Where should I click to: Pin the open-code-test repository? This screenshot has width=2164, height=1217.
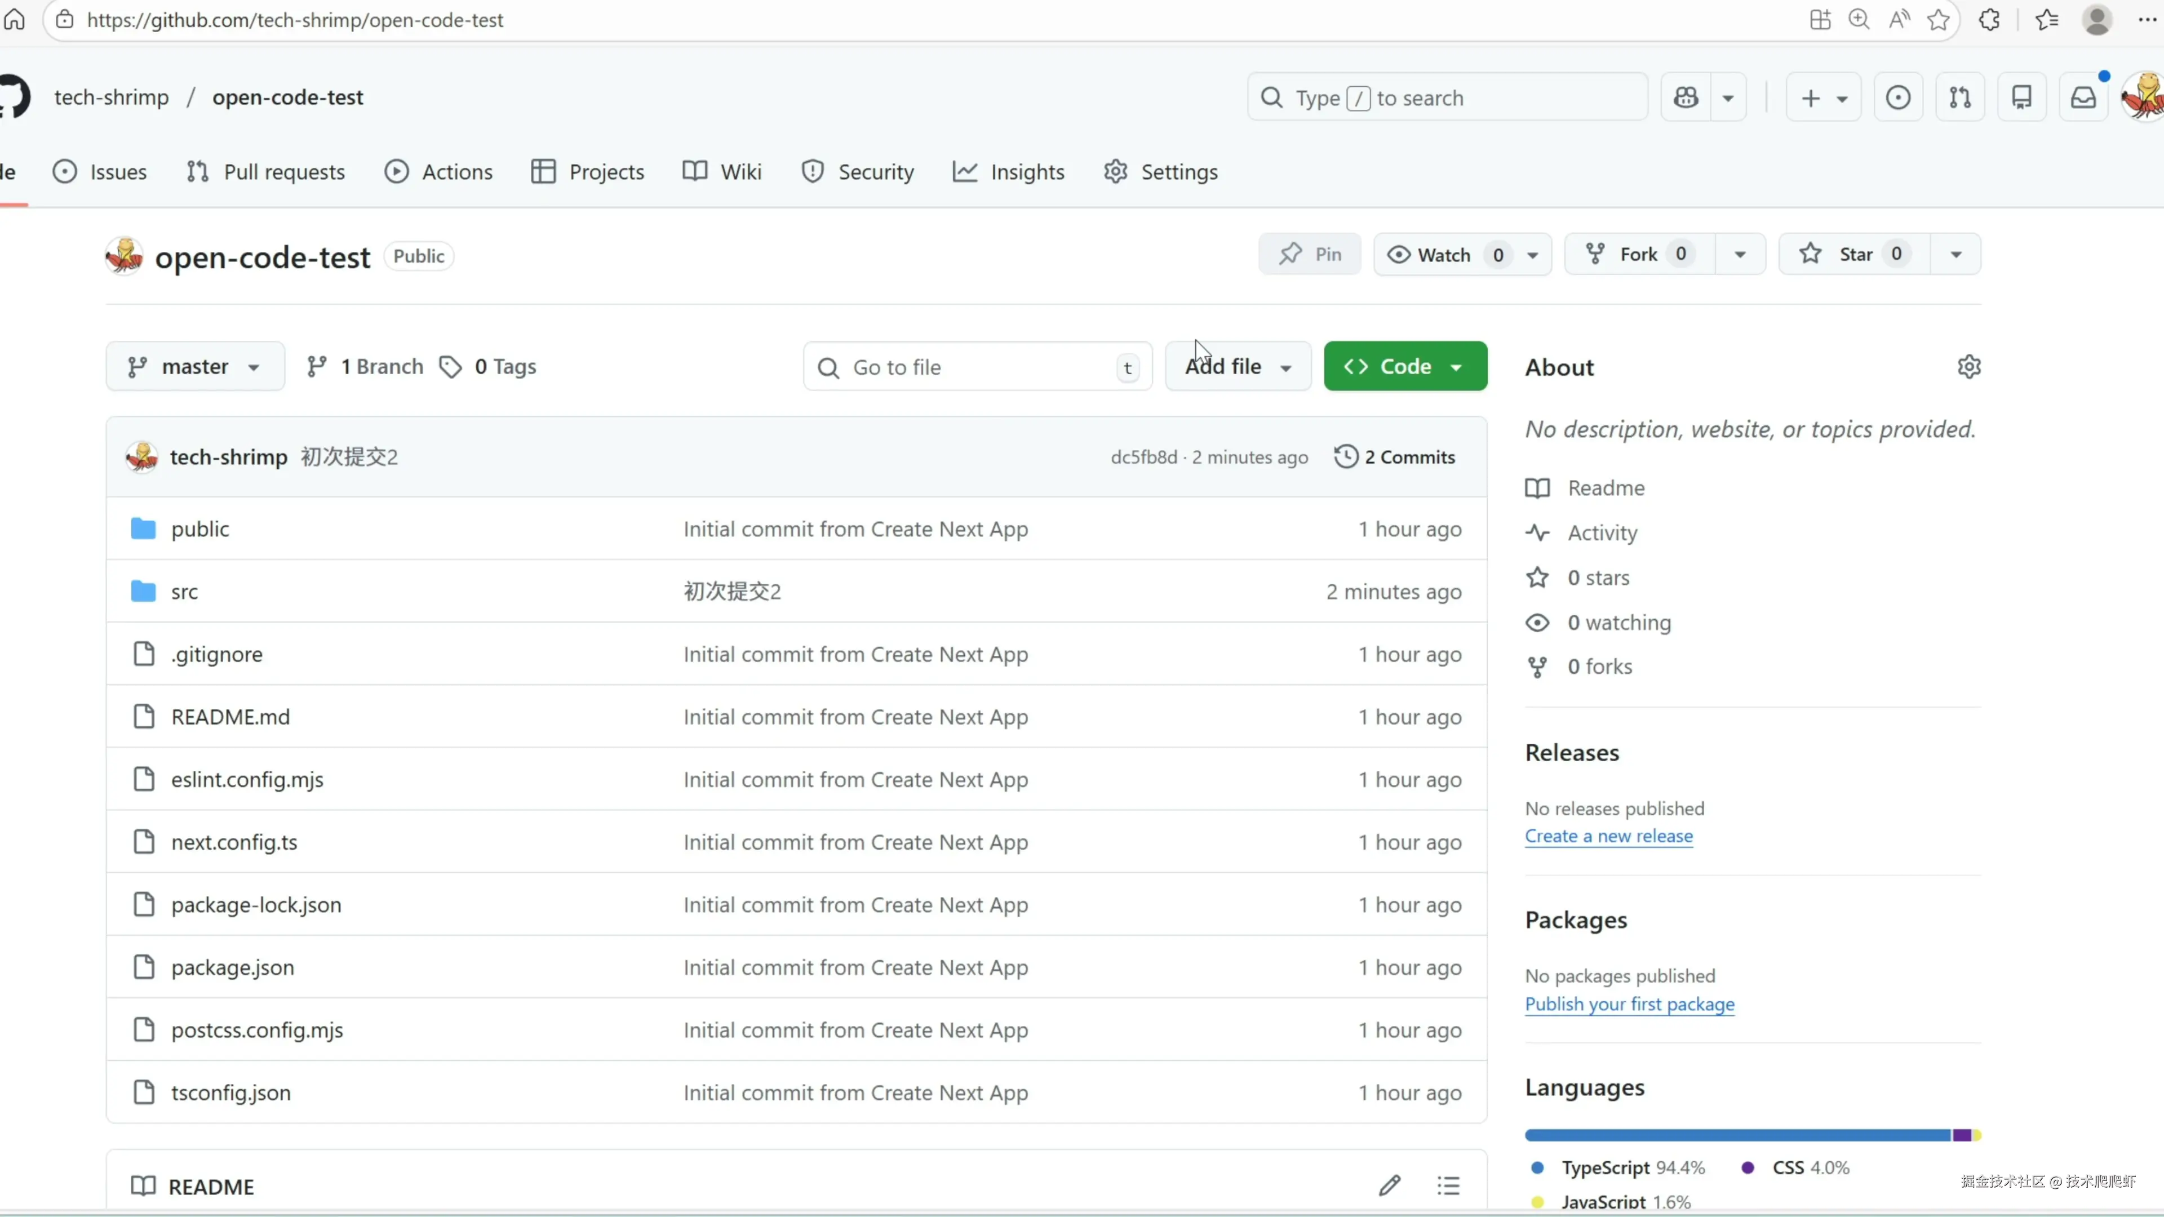[1310, 255]
